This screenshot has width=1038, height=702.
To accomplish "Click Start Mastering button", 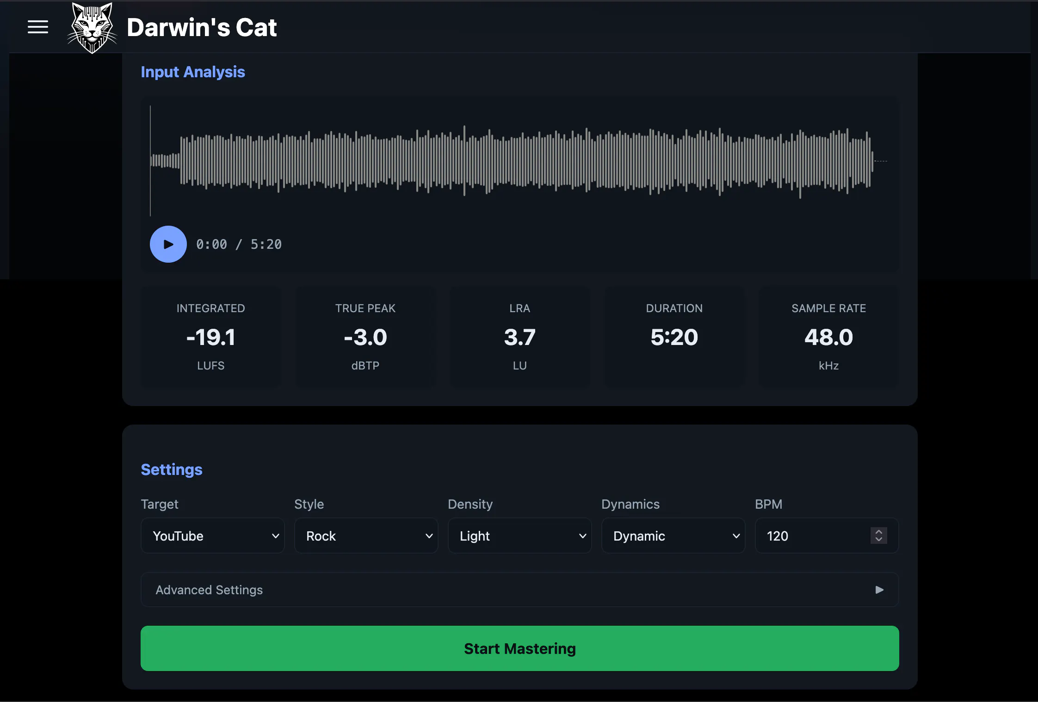I will (520, 648).
